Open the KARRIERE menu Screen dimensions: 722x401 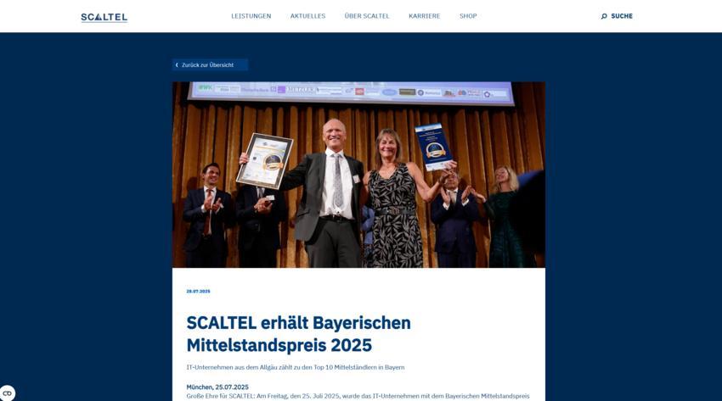point(424,16)
